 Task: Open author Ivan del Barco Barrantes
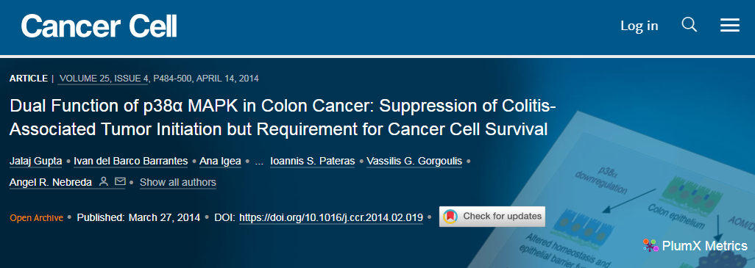tap(130, 162)
